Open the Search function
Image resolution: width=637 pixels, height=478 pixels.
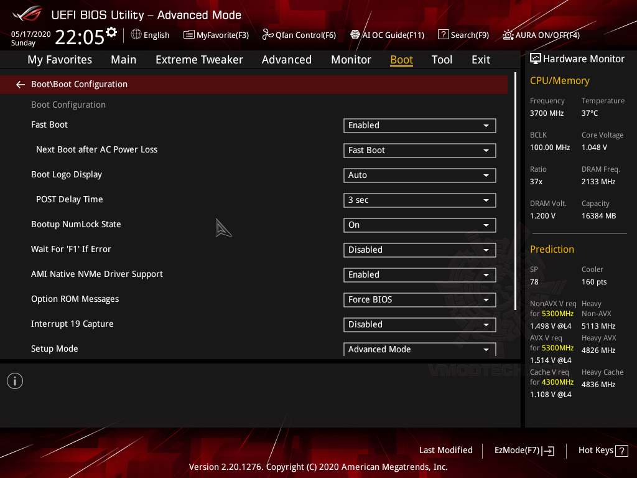(x=463, y=35)
